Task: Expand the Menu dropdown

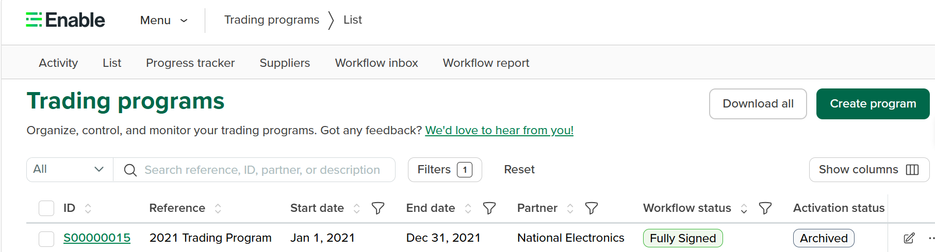Action: click(164, 20)
